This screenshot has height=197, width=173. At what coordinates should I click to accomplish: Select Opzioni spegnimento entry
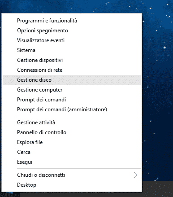pos(72,31)
